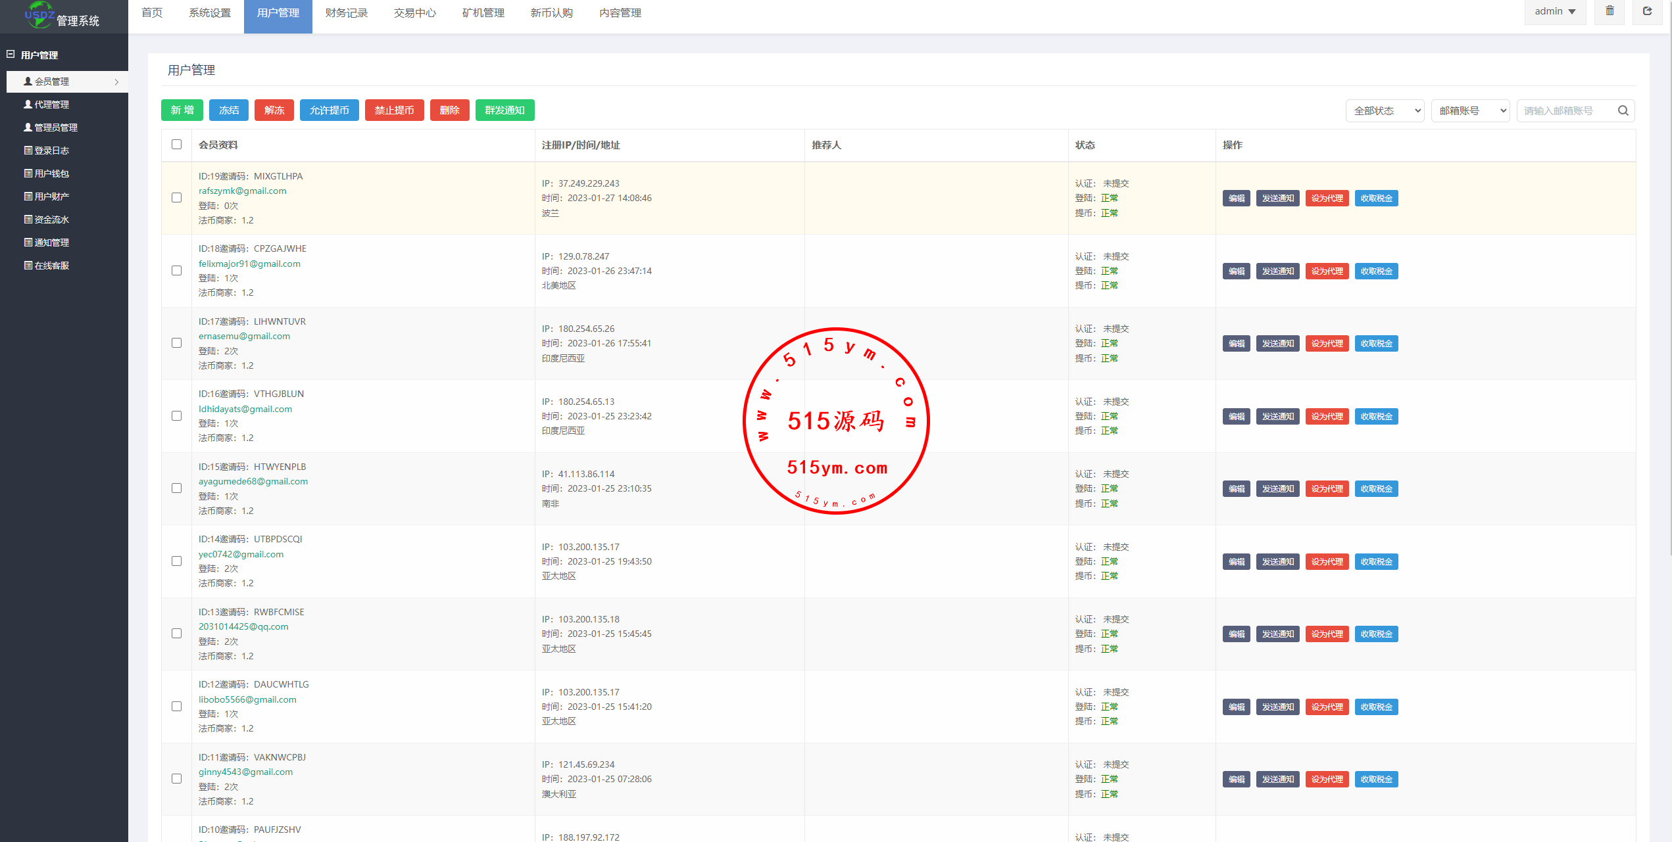Open 在线客服 sidebar entry
The width and height of the screenshot is (1672, 842).
tap(52, 266)
